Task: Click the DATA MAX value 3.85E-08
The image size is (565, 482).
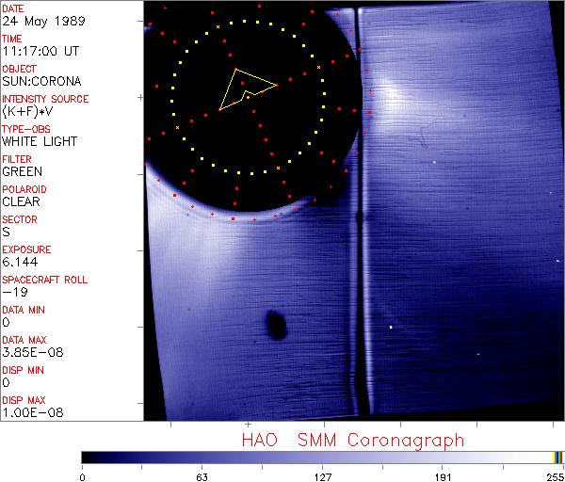Action: click(28, 352)
